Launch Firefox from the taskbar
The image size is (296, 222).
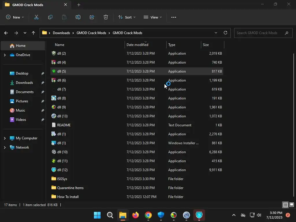[135, 215]
